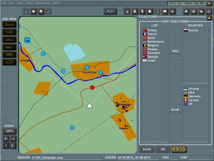This screenshot has height=161, width=214.
Task: Click the HDG heading field
Action: point(174,157)
